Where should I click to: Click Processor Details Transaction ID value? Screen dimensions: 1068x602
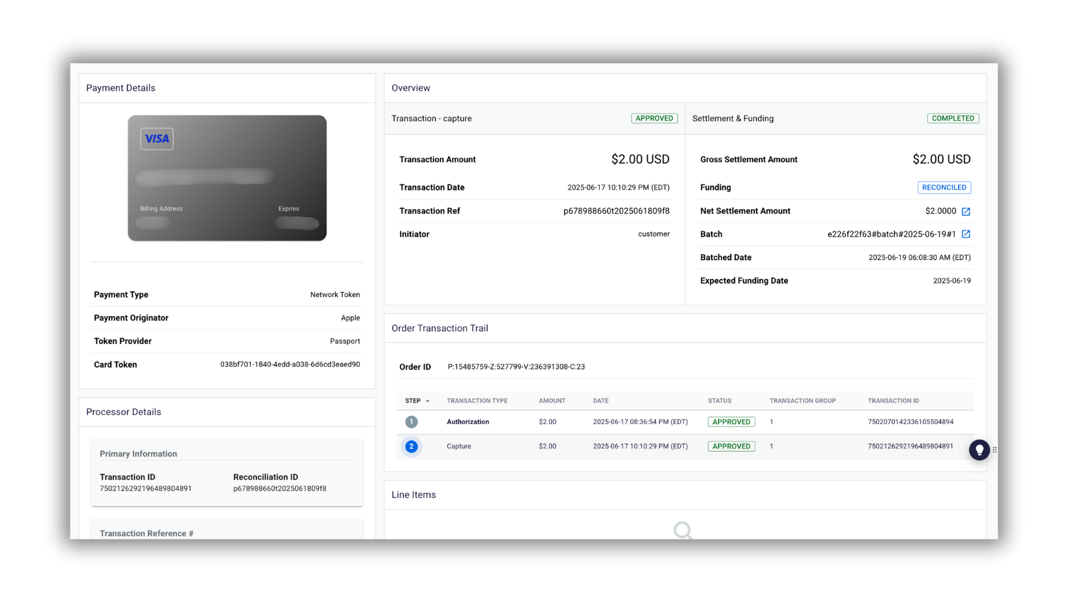(x=146, y=489)
